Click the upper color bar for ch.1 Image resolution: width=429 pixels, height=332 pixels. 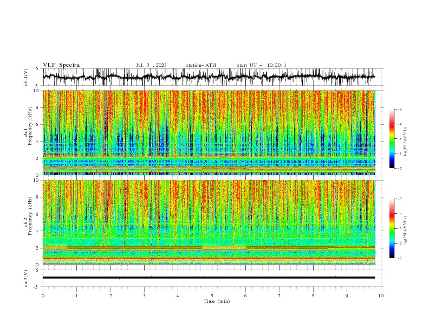392,139
